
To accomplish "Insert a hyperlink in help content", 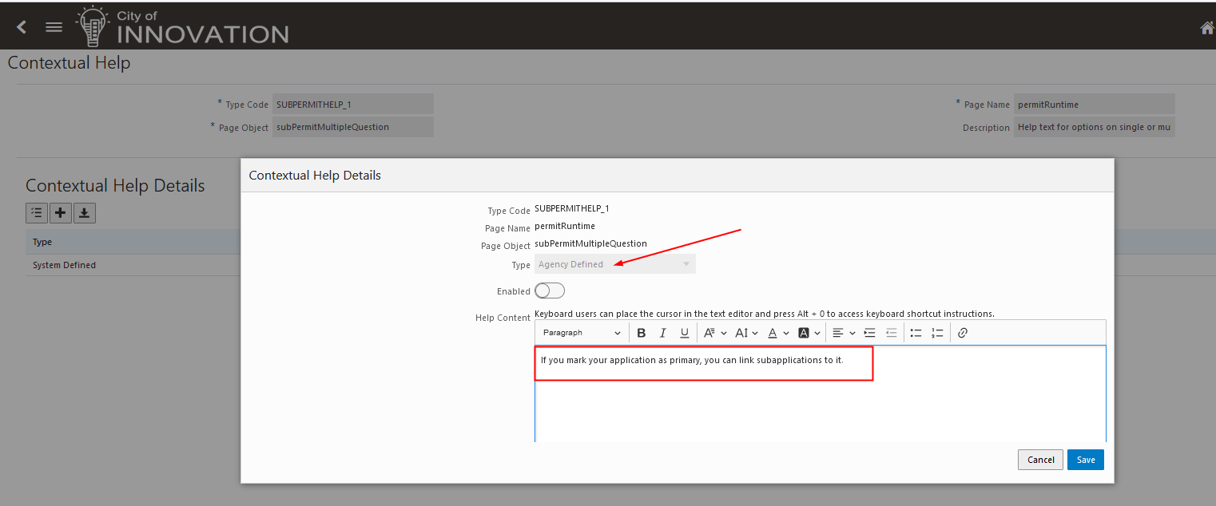I will tap(963, 333).
